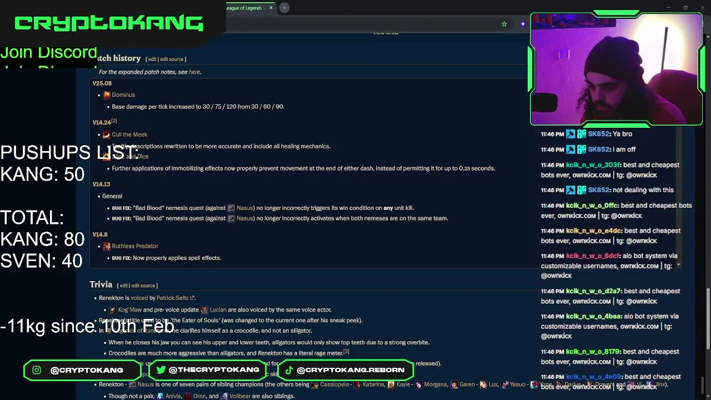The image size is (711, 400).
Task: Follow the 'here' expanded patch notes link
Action: tap(194, 72)
